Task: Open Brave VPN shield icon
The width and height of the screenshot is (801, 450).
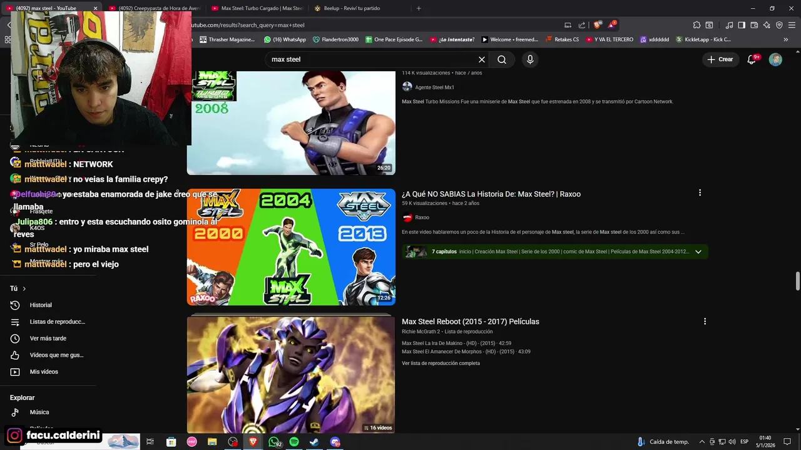Action: (779, 25)
